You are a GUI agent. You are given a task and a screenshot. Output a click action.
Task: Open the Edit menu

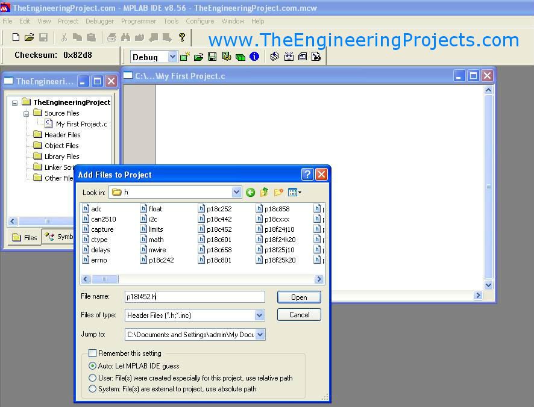(x=25, y=21)
